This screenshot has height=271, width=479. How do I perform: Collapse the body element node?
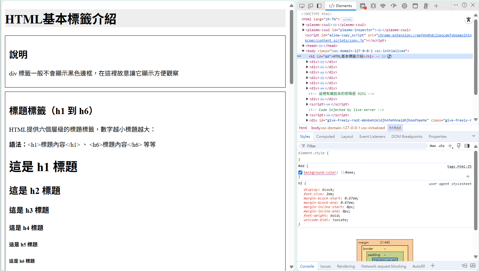pos(303,51)
